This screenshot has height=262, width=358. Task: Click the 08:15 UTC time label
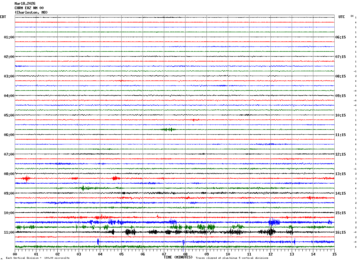point(341,76)
